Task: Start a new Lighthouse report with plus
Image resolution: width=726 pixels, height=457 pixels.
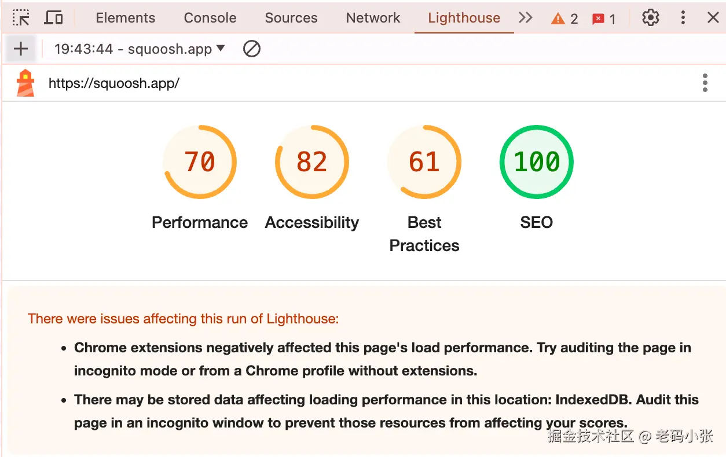Action: pyautogui.click(x=21, y=49)
